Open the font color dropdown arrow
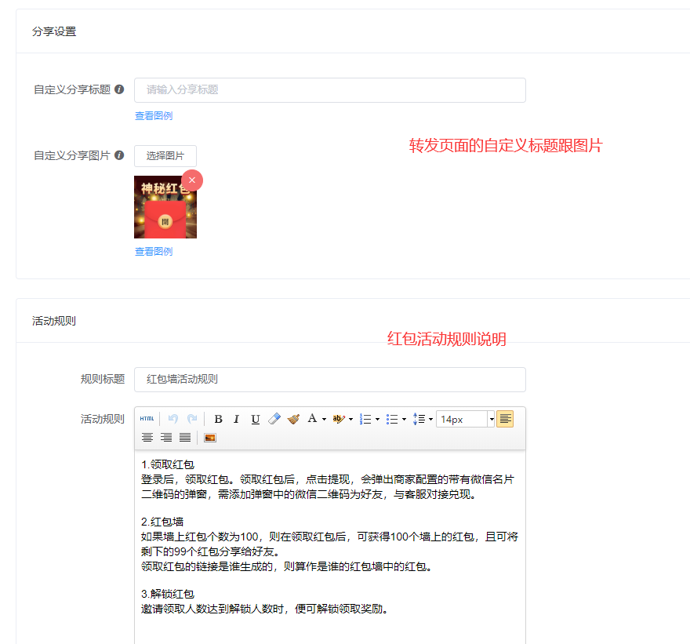Image resolution: width=690 pixels, height=644 pixels. [324, 420]
